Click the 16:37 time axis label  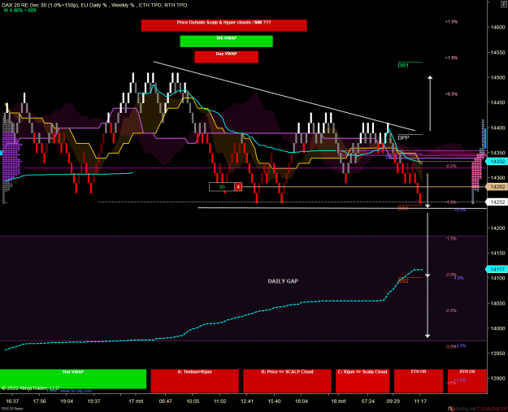click(x=12, y=401)
